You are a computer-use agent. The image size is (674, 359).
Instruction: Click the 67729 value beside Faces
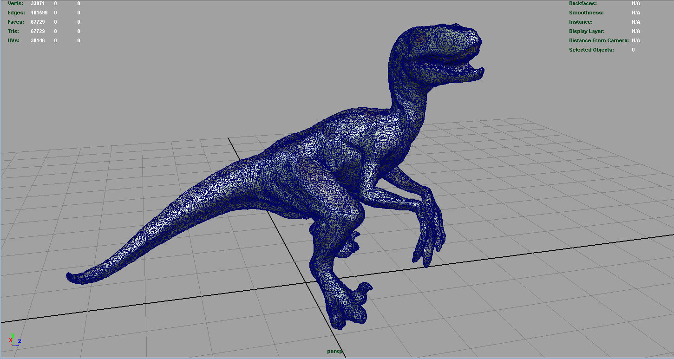pos(38,22)
